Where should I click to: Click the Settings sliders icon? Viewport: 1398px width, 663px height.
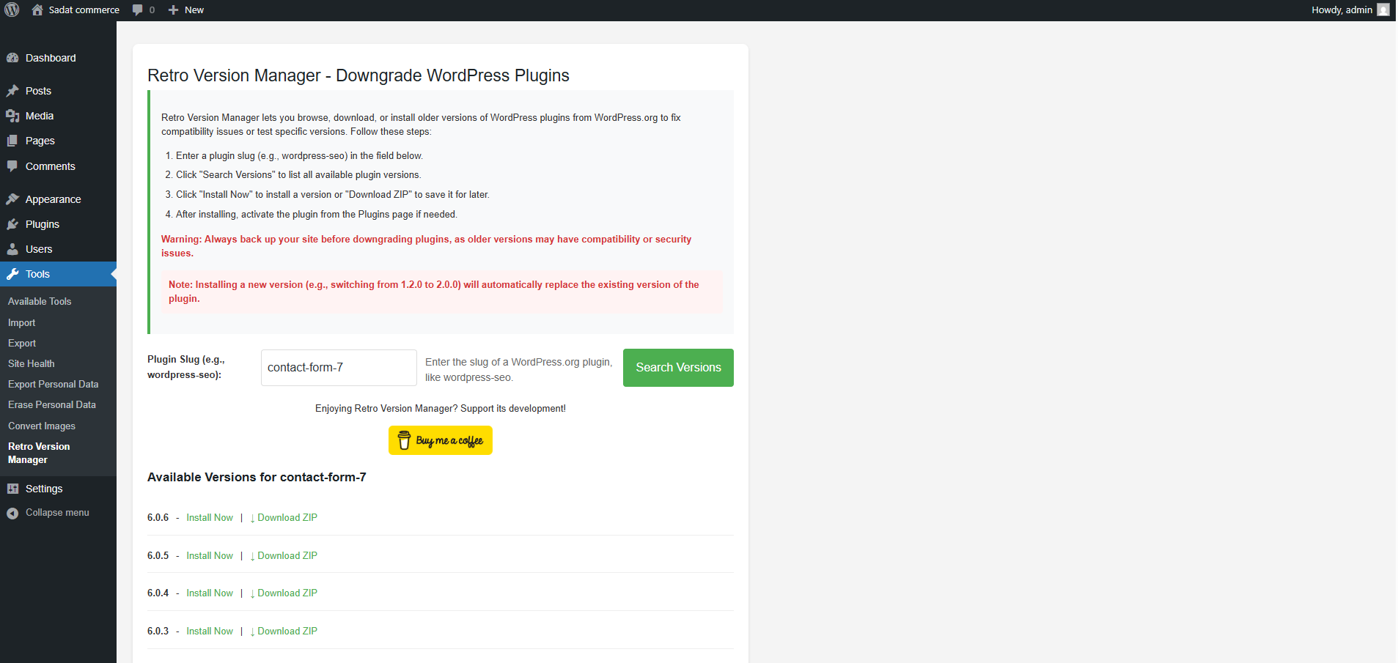(12, 489)
